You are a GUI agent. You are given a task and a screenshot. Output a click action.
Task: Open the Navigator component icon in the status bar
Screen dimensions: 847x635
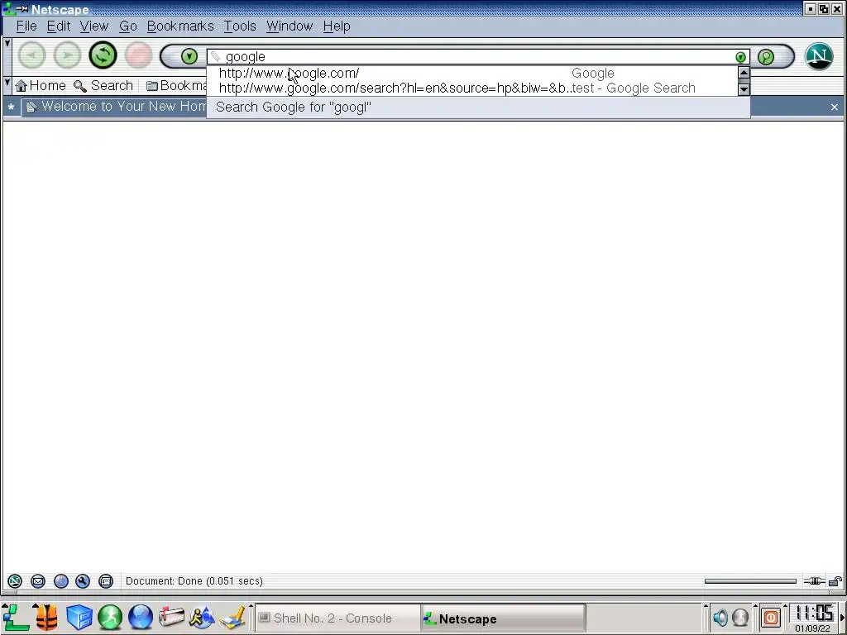15,581
